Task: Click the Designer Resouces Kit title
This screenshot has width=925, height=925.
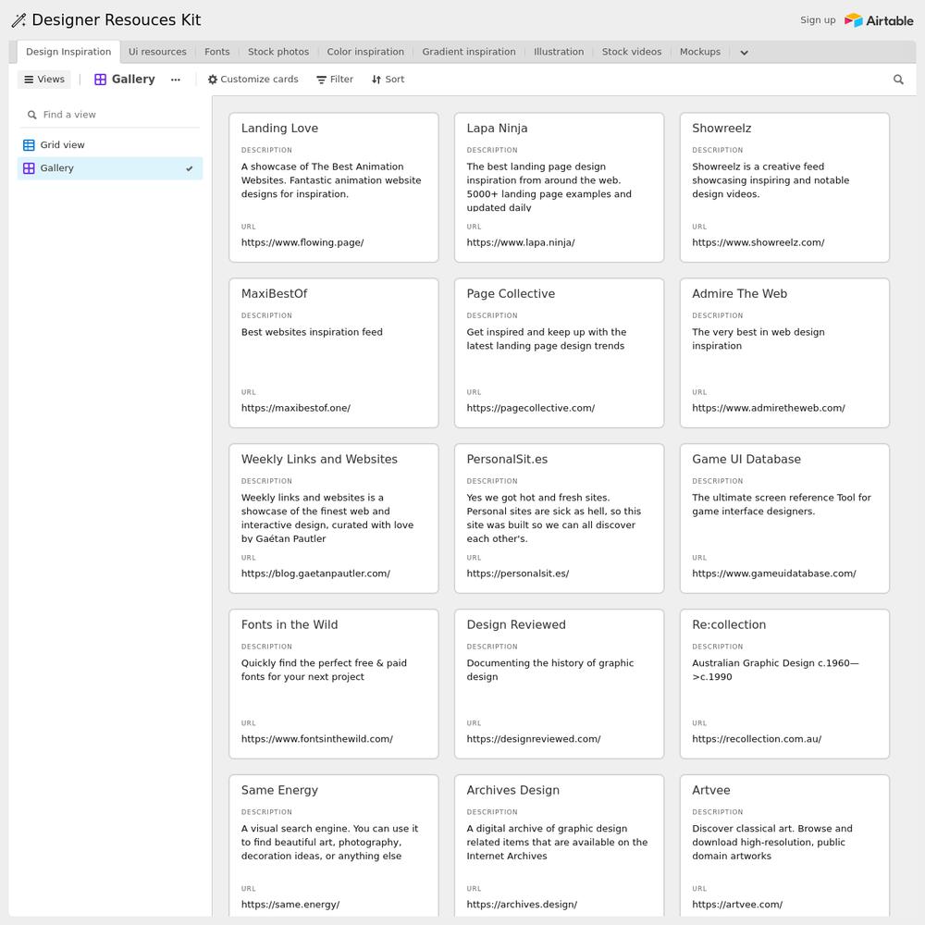Action: point(117,20)
